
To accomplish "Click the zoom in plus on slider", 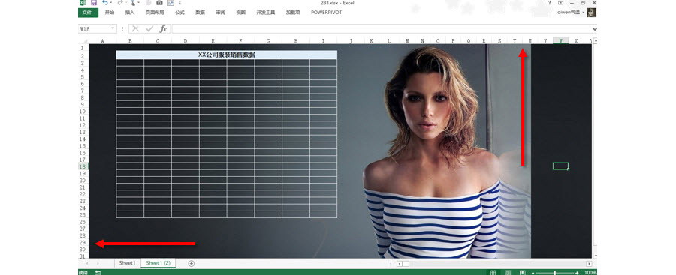I will click(578, 273).
